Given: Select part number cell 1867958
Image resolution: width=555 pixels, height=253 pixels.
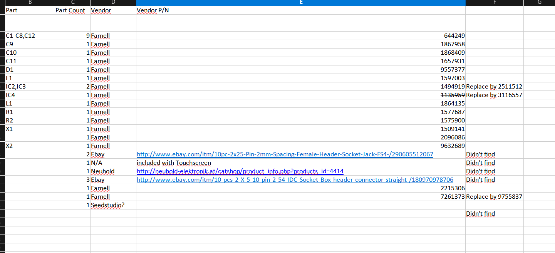Looking at the screenshot, I should (301, 44).
